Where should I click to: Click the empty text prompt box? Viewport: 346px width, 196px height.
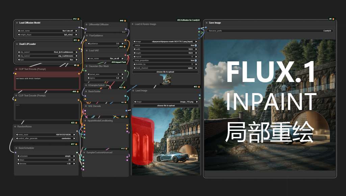[x=47, y=111]
